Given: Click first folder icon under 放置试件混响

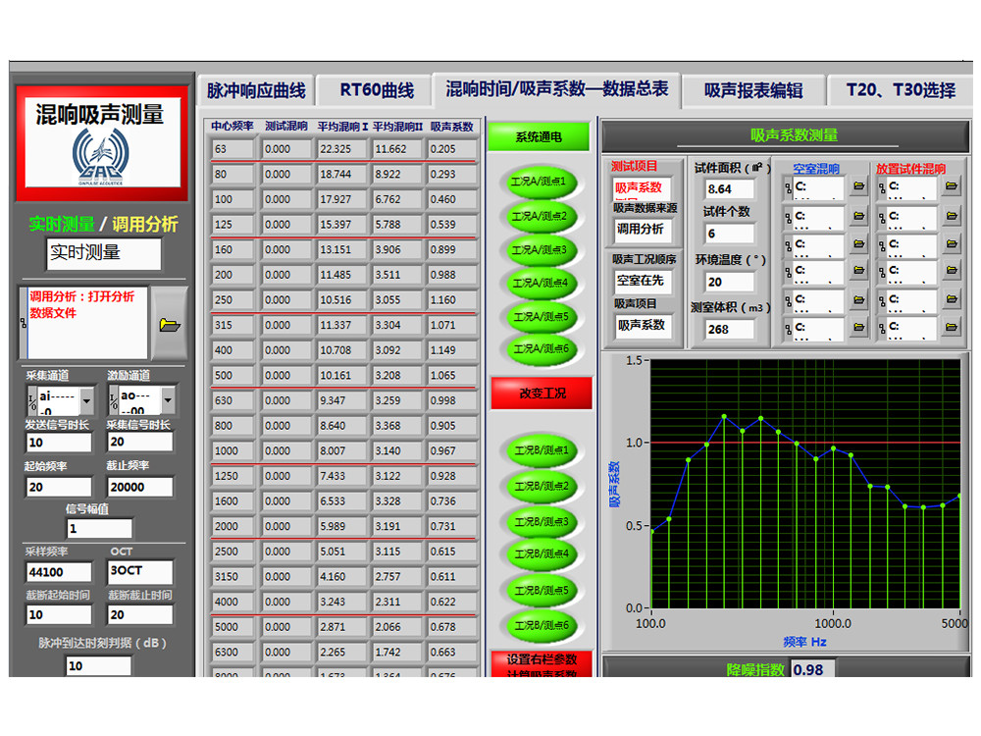Looking at the screenshot, I should point(951,185).
